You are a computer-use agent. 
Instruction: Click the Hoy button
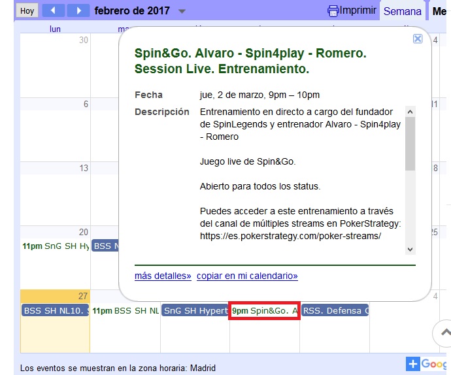(27, 11)
